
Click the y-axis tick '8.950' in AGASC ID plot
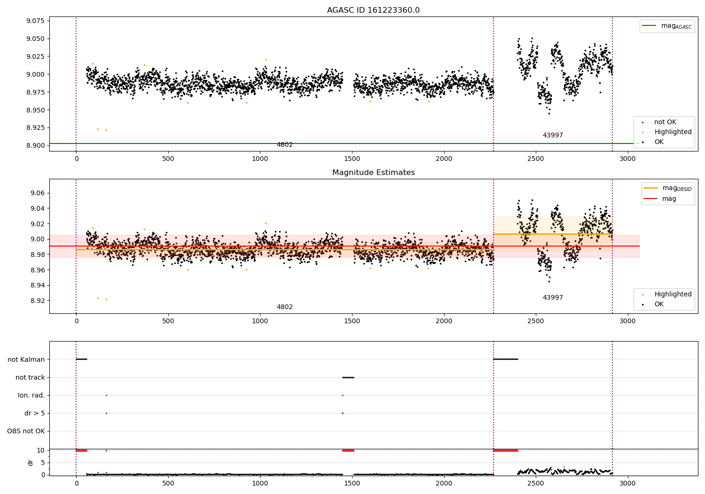tap(35, 110)
